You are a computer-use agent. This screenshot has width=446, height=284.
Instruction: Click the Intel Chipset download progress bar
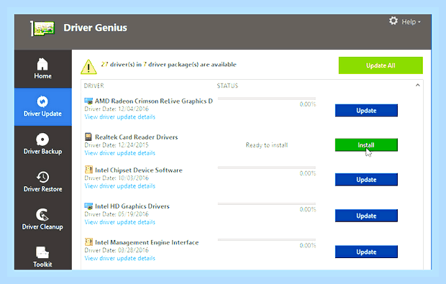tap(267, 168)
